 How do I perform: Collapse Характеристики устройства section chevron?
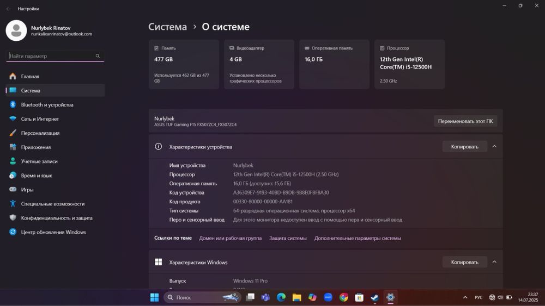(494, 147)
